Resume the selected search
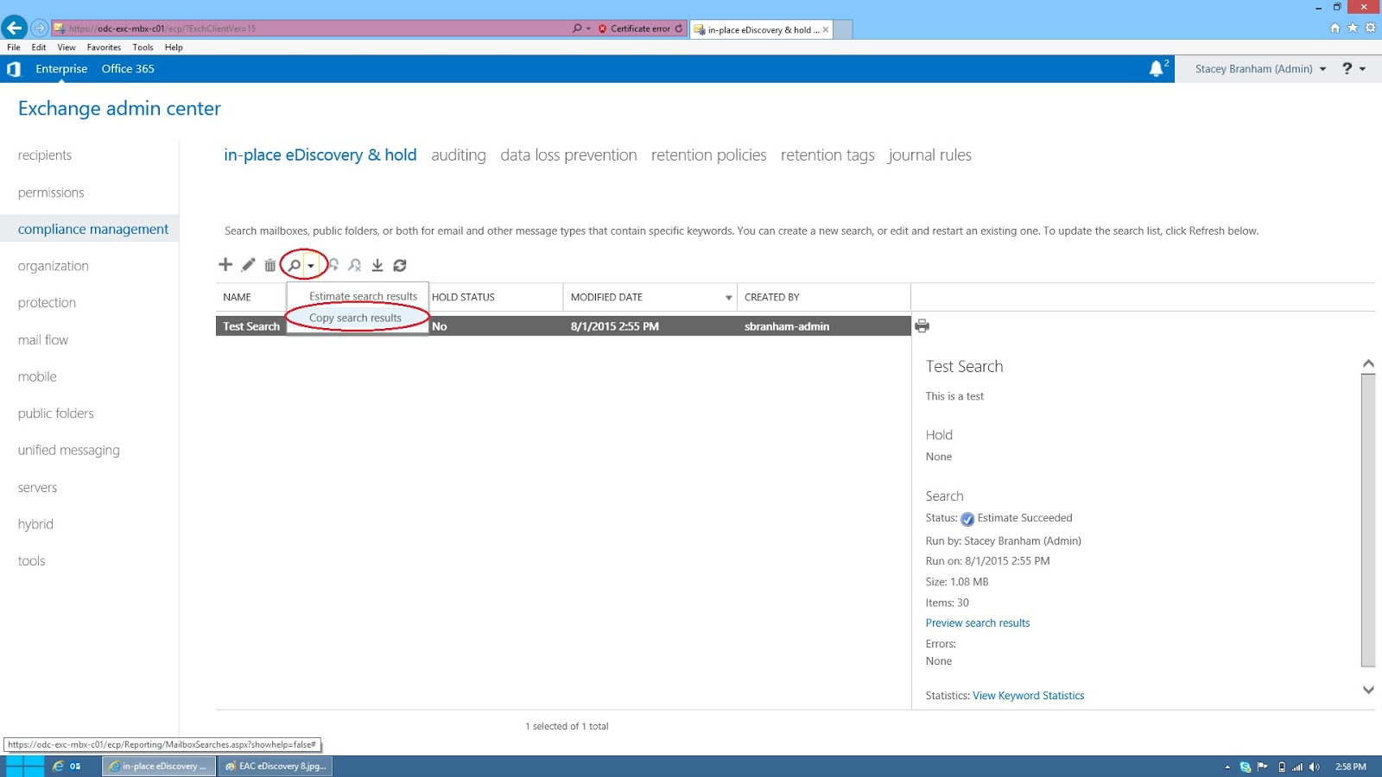This screenshot has height=777, width=1382. [333, 265]
